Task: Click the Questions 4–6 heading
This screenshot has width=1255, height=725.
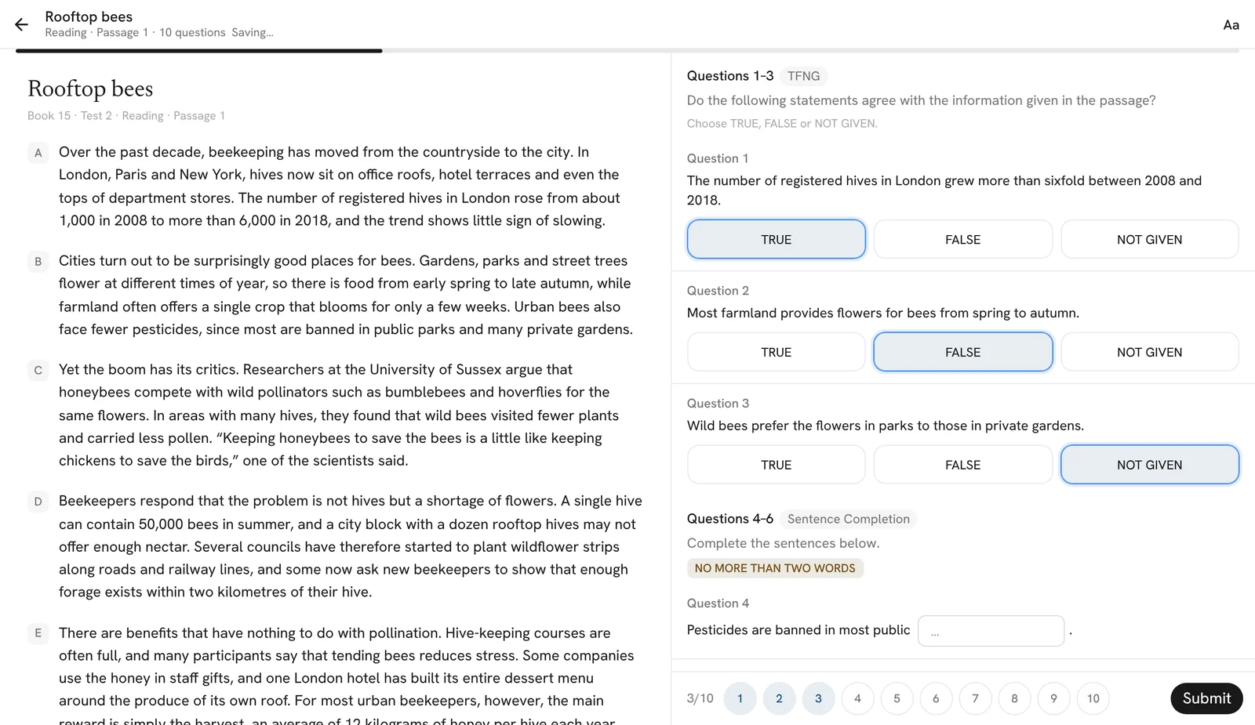Action: tap(730, 519)
